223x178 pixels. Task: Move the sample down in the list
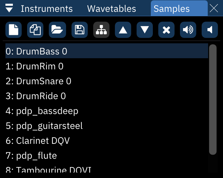tap(145, 30)
